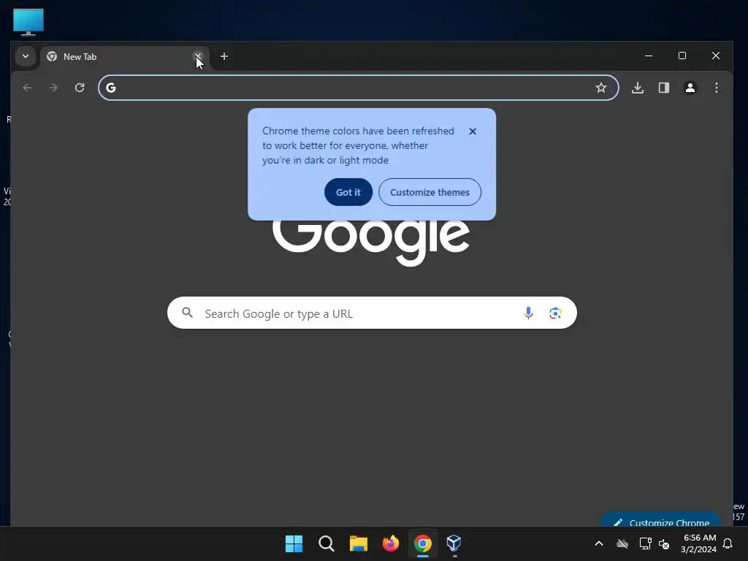Image resolution: width=748 pixels, height=561 pixels.
Task: Open the This PC desktop icon
Action: point(28,22)
